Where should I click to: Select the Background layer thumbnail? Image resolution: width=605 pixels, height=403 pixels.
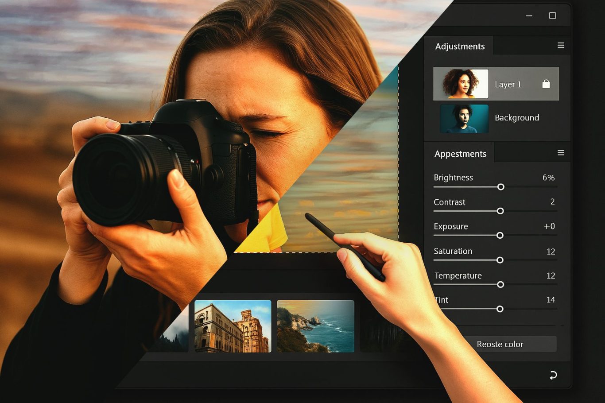[464, 119]
